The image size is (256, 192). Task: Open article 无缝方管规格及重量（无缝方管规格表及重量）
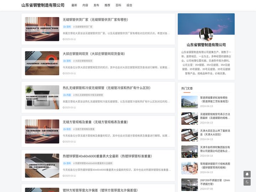96,122
